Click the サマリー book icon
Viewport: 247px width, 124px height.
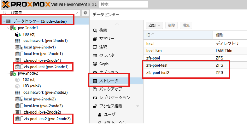95,39
